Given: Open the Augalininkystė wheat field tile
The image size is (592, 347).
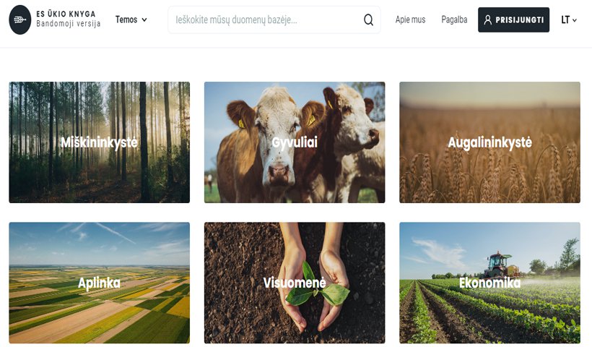Looking at the screenshot, I should pos(489,142).
